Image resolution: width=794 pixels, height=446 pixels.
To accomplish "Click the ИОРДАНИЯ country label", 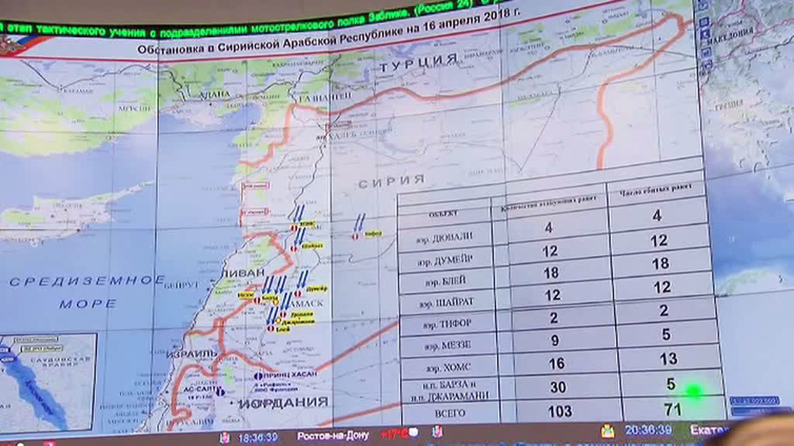I will pos(283,403).
